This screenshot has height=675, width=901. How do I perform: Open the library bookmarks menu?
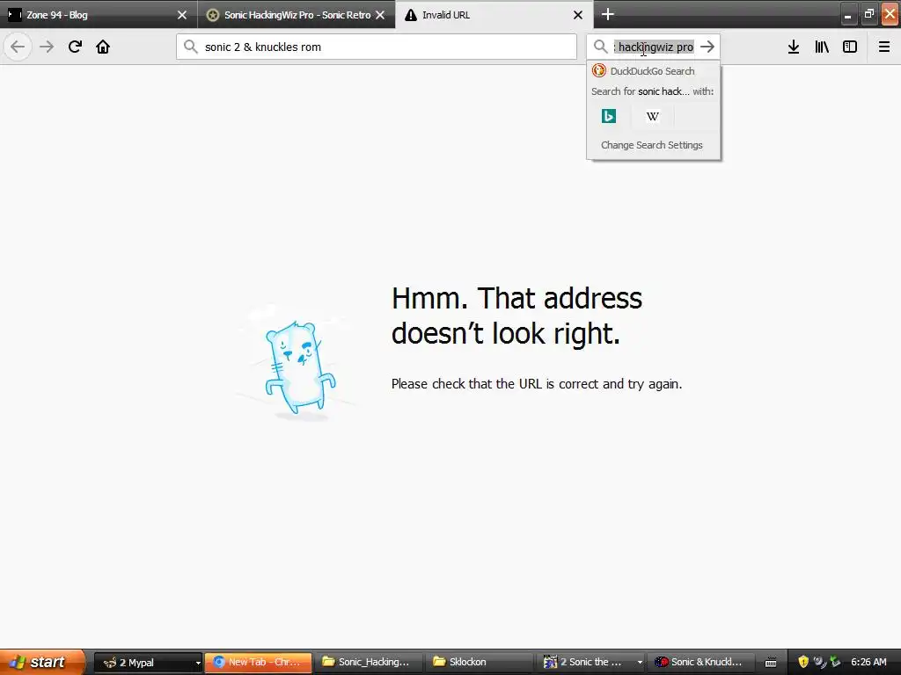(x=822, y=47)
